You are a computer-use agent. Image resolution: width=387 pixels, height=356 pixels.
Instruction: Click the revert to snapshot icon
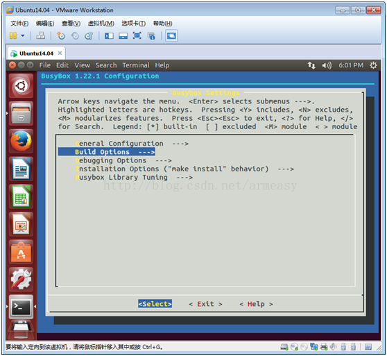(75, 36)
